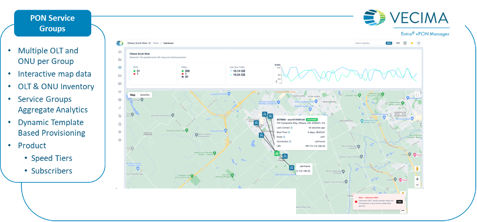Open the notifications icon in the top bar
The width and height of the screenshot is (477, 222).
(x=405, y=43)
